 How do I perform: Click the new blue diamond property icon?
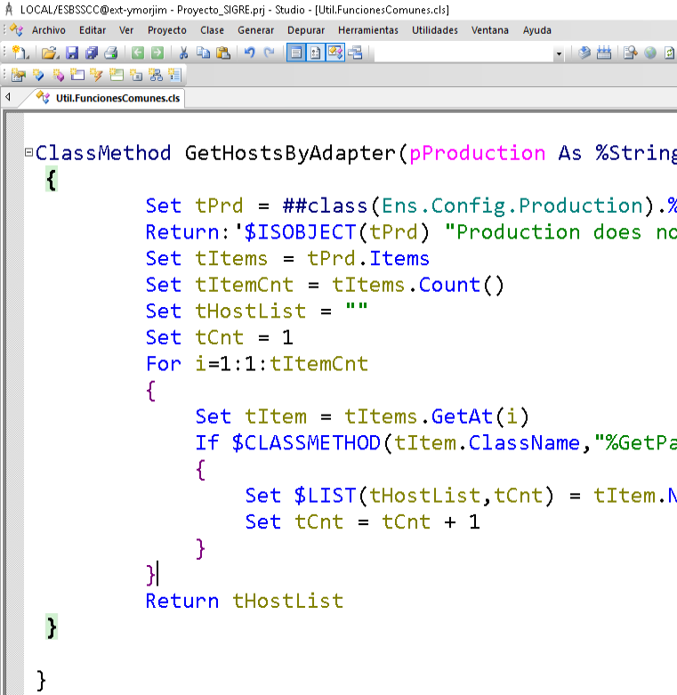pyautogui.click(x=38, y=75)
